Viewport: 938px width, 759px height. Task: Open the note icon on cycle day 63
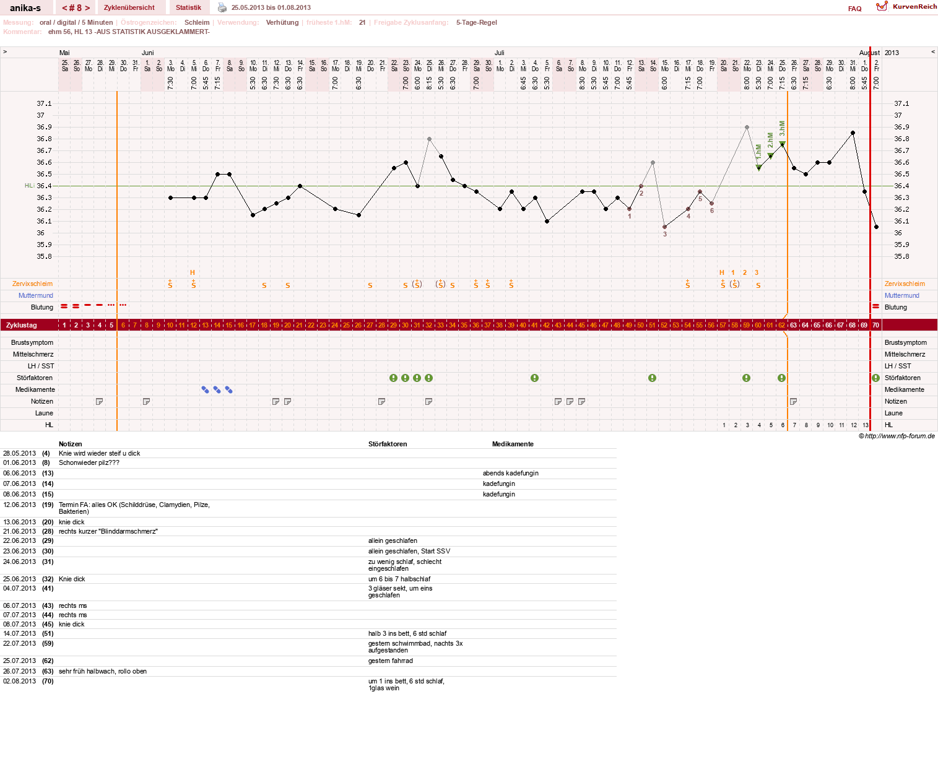pos(794,401)
